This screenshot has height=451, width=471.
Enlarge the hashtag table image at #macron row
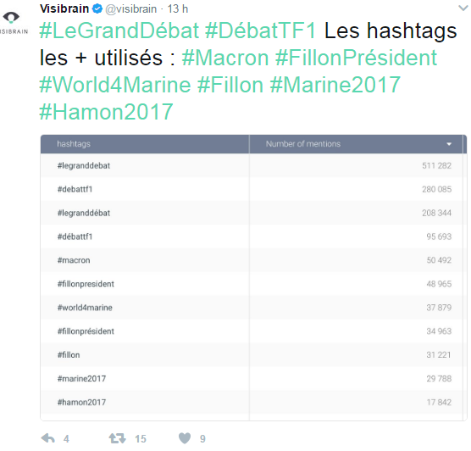point(252,260)
